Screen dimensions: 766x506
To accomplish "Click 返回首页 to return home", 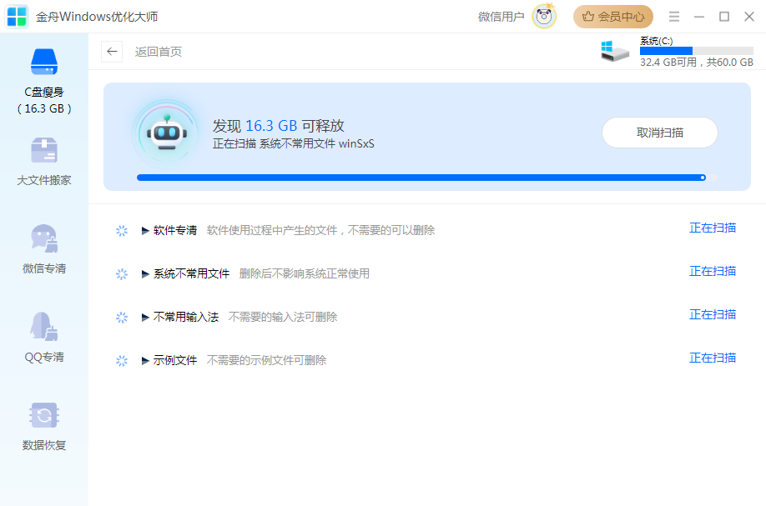I will (x=157, y=52).
